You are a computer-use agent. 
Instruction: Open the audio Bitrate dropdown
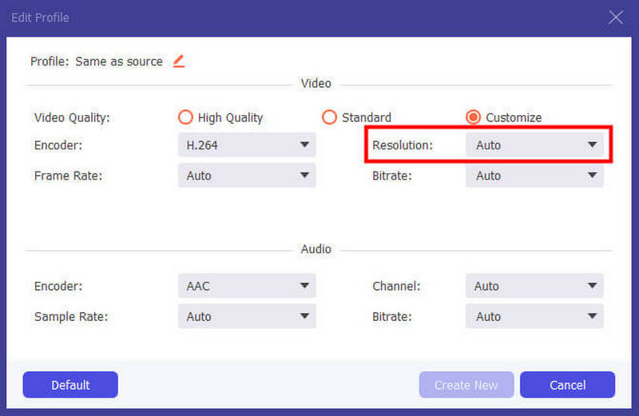[x=534, y=316]
